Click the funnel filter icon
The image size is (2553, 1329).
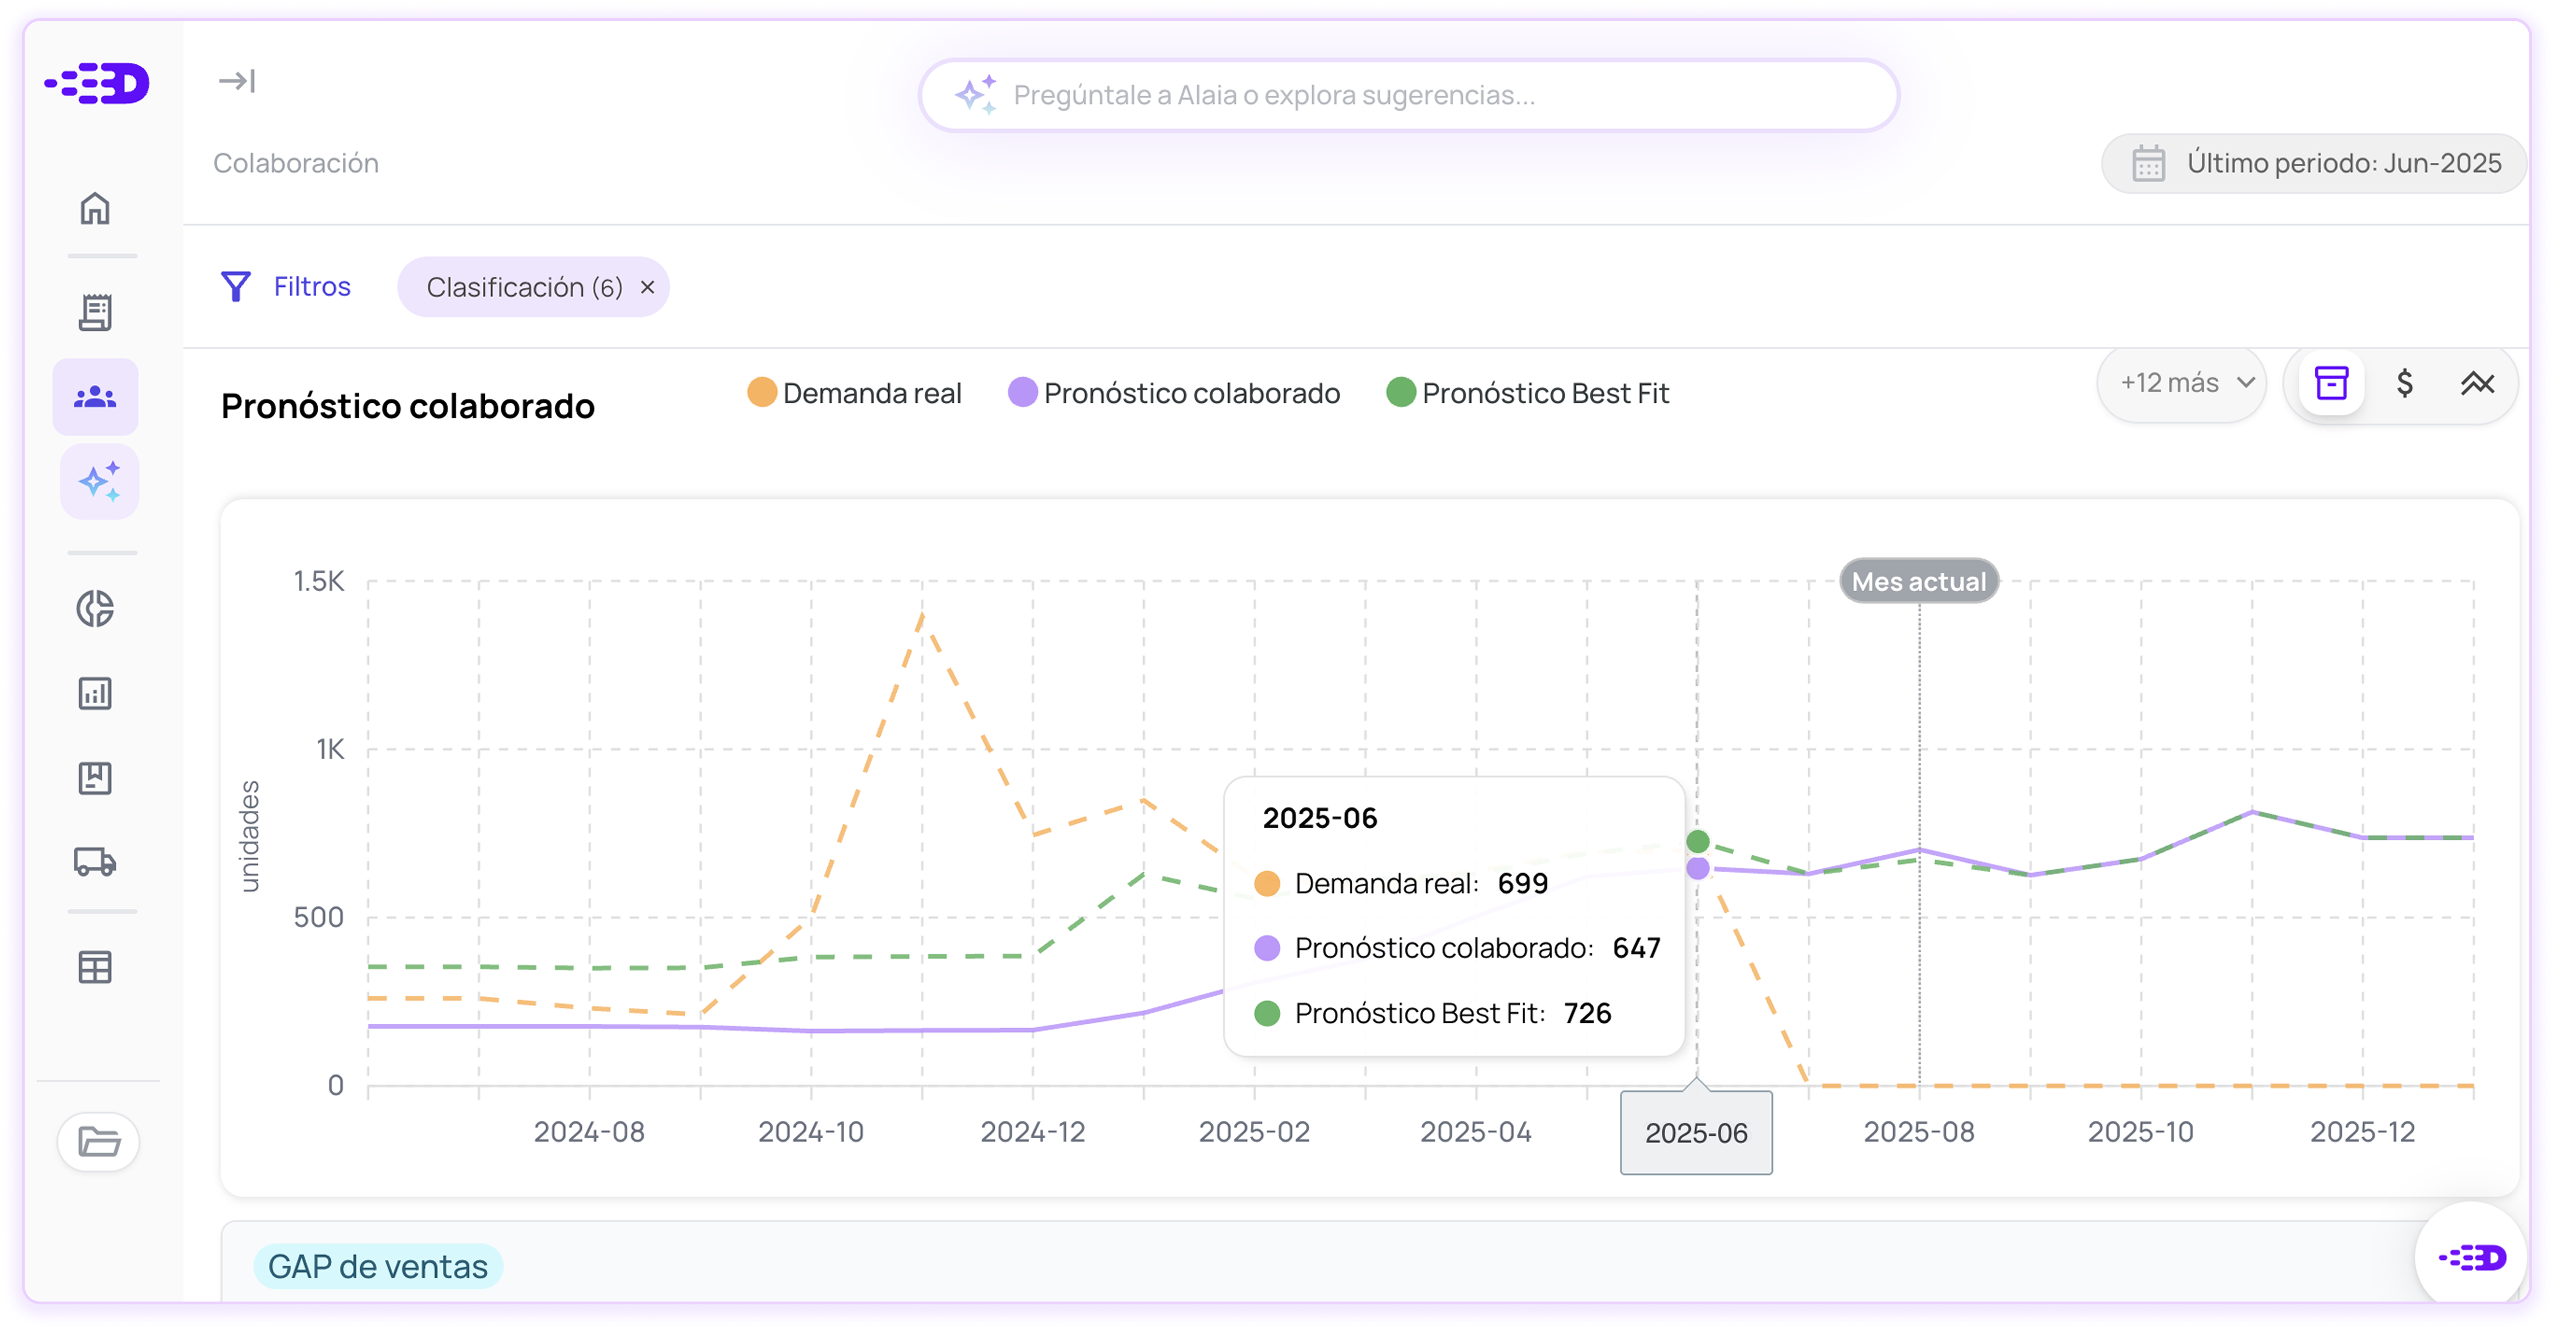click(235, 286)
